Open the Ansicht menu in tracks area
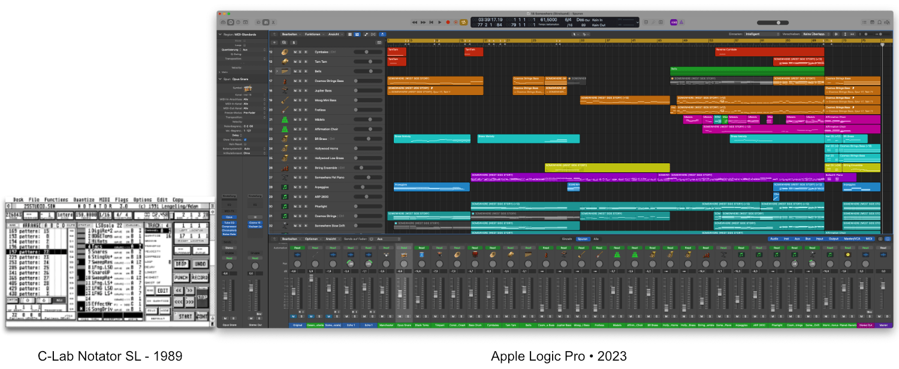The image size is (899, 369). pyautogui.click(x=336, y=34)
